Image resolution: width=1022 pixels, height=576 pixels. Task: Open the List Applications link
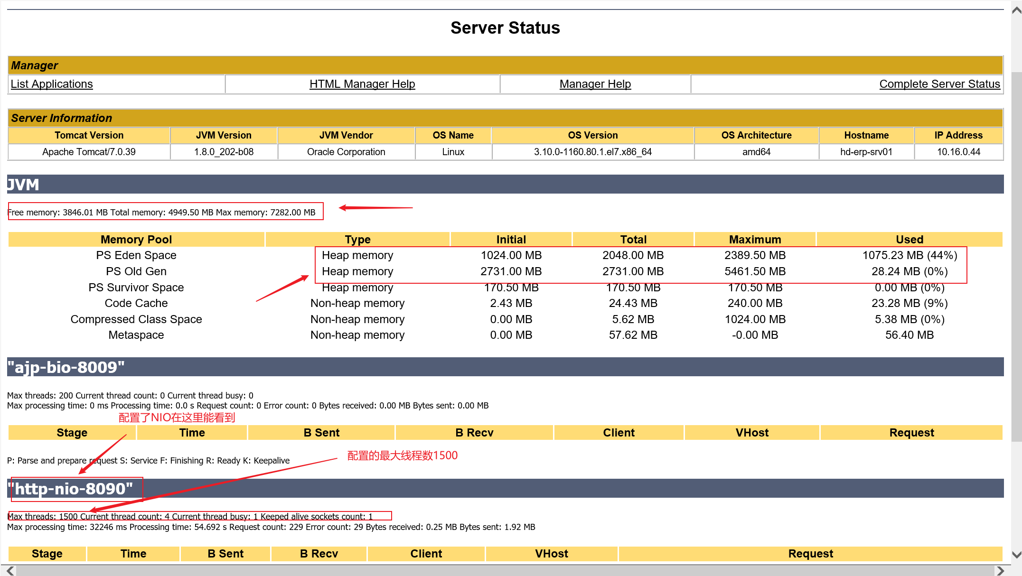[52, 84]
